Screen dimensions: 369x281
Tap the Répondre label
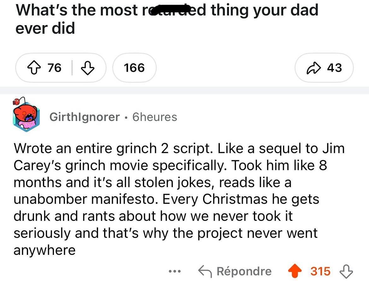(244, 271)
